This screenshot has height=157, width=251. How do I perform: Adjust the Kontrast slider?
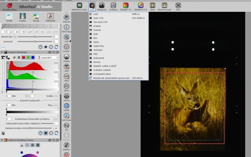35,42
